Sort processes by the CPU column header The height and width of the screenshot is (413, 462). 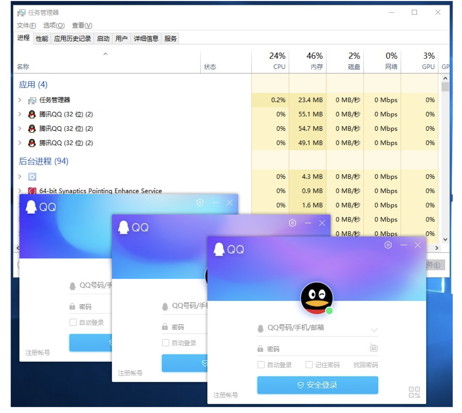[x=270, y=62]
